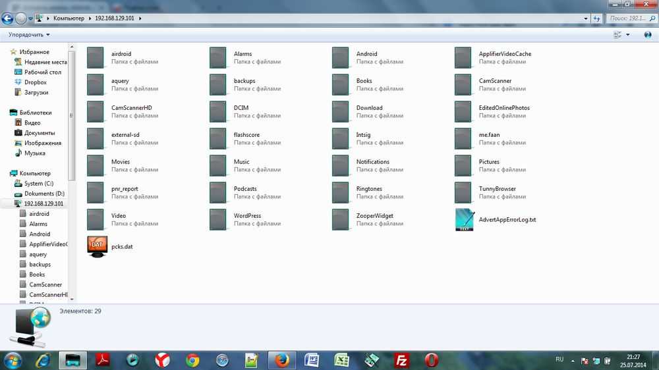
Task: Open the external-sd folder icon
Action: [96, 139]
